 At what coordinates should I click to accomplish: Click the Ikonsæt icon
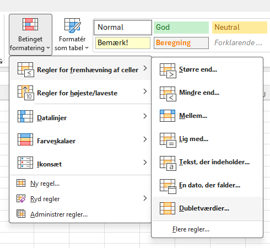tap(25, 163)
